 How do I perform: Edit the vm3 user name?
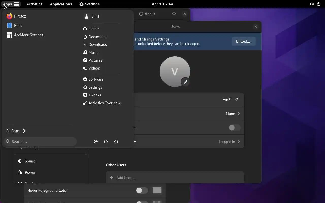(x=236, y=100)
